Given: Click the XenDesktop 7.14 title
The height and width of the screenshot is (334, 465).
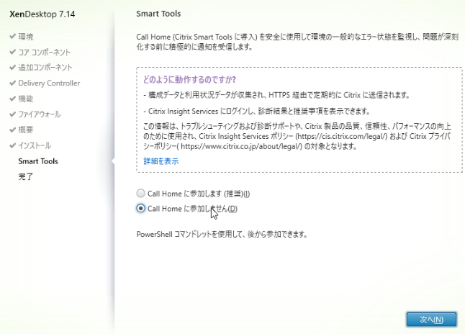Looking at the screenshot, I should click(42, 14).
